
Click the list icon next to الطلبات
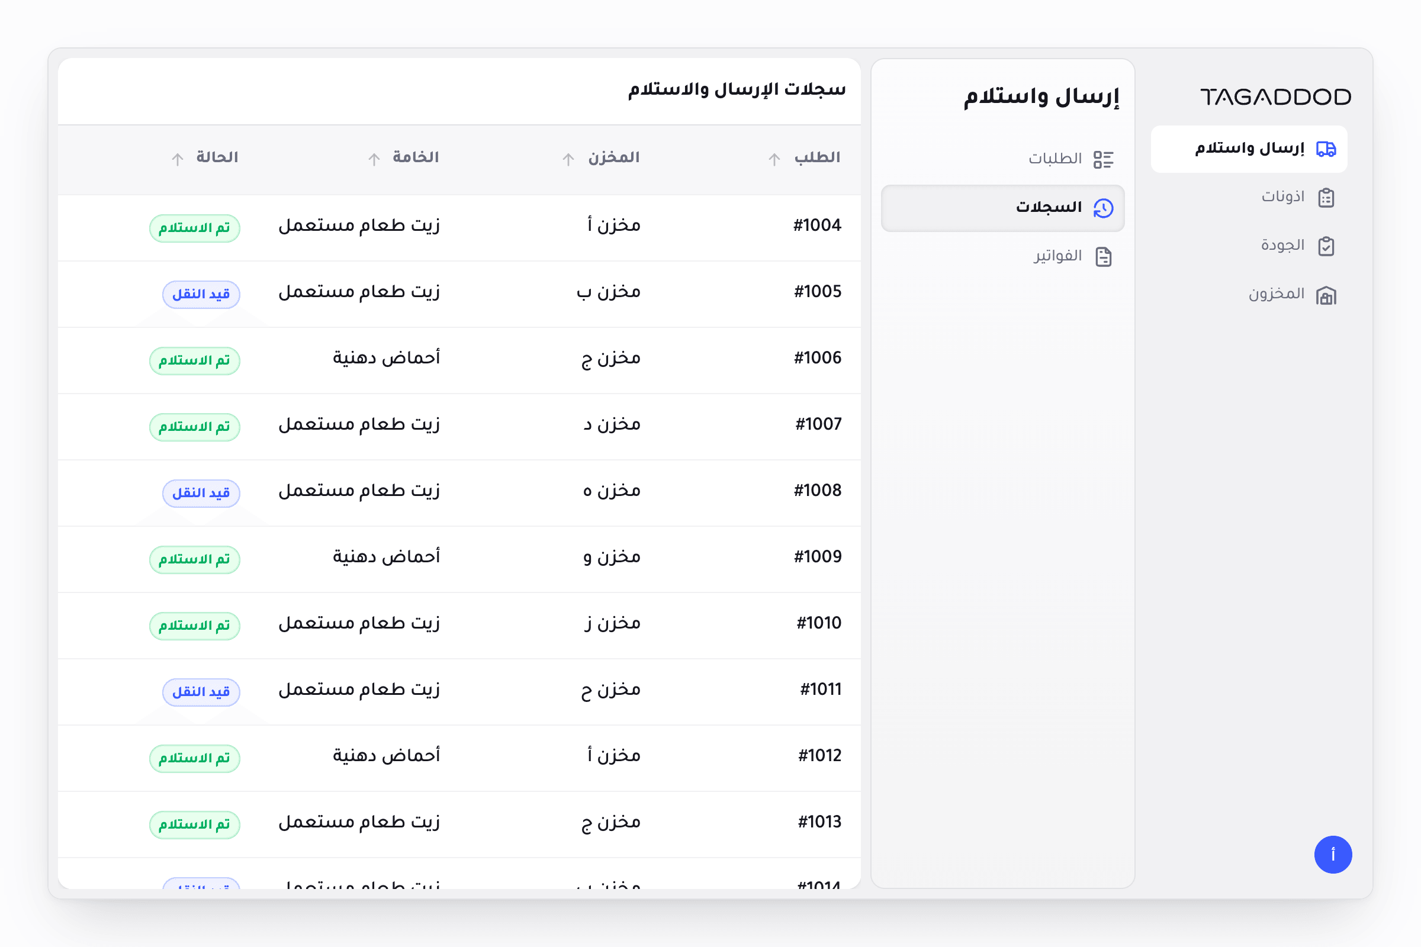(x=1103, y=159)
